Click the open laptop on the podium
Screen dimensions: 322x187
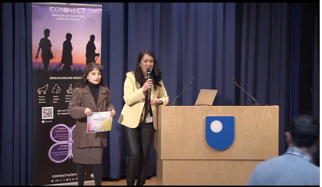coord(206,97)
